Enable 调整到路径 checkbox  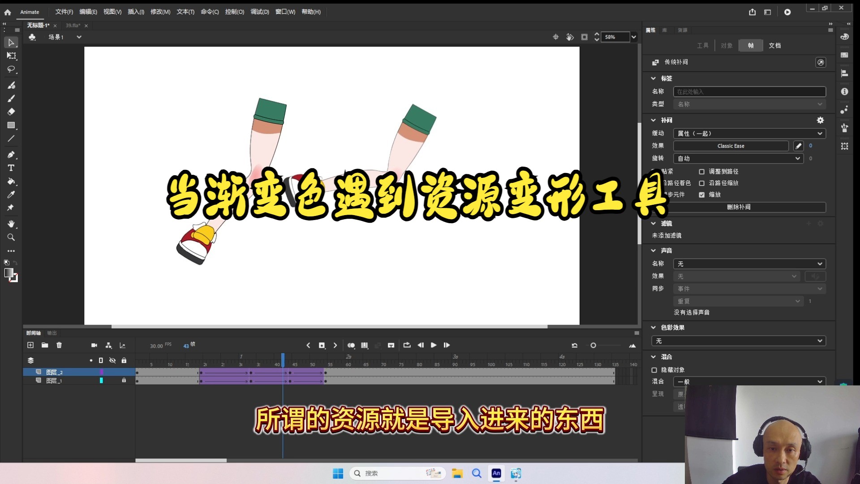coord(702,172)
